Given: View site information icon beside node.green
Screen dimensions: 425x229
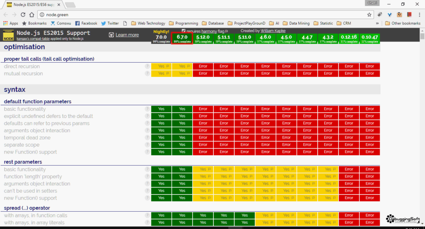Looking at the screenshot, I should pyautogui.click(x=42, y=15).
